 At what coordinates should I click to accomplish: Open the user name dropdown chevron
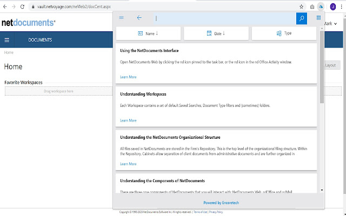tap(335, 24)
